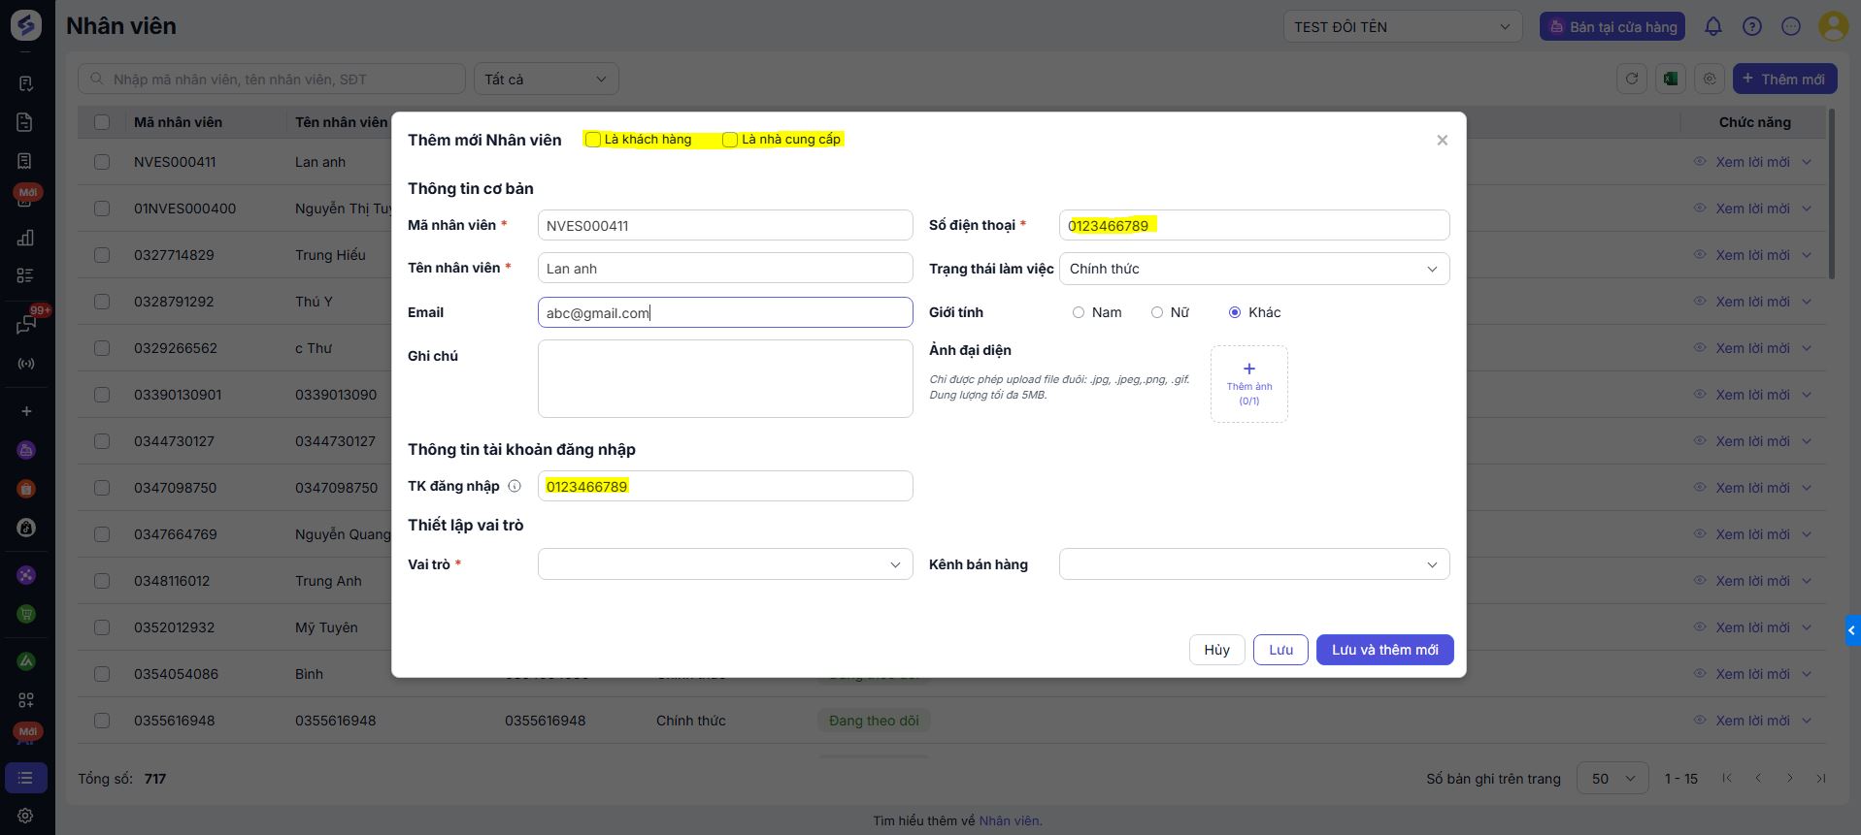Image resolution: width=1861 pixels, height=835 pixels.
Task: Click into the Ghi chú text area
Action: (x=724, y=378)
